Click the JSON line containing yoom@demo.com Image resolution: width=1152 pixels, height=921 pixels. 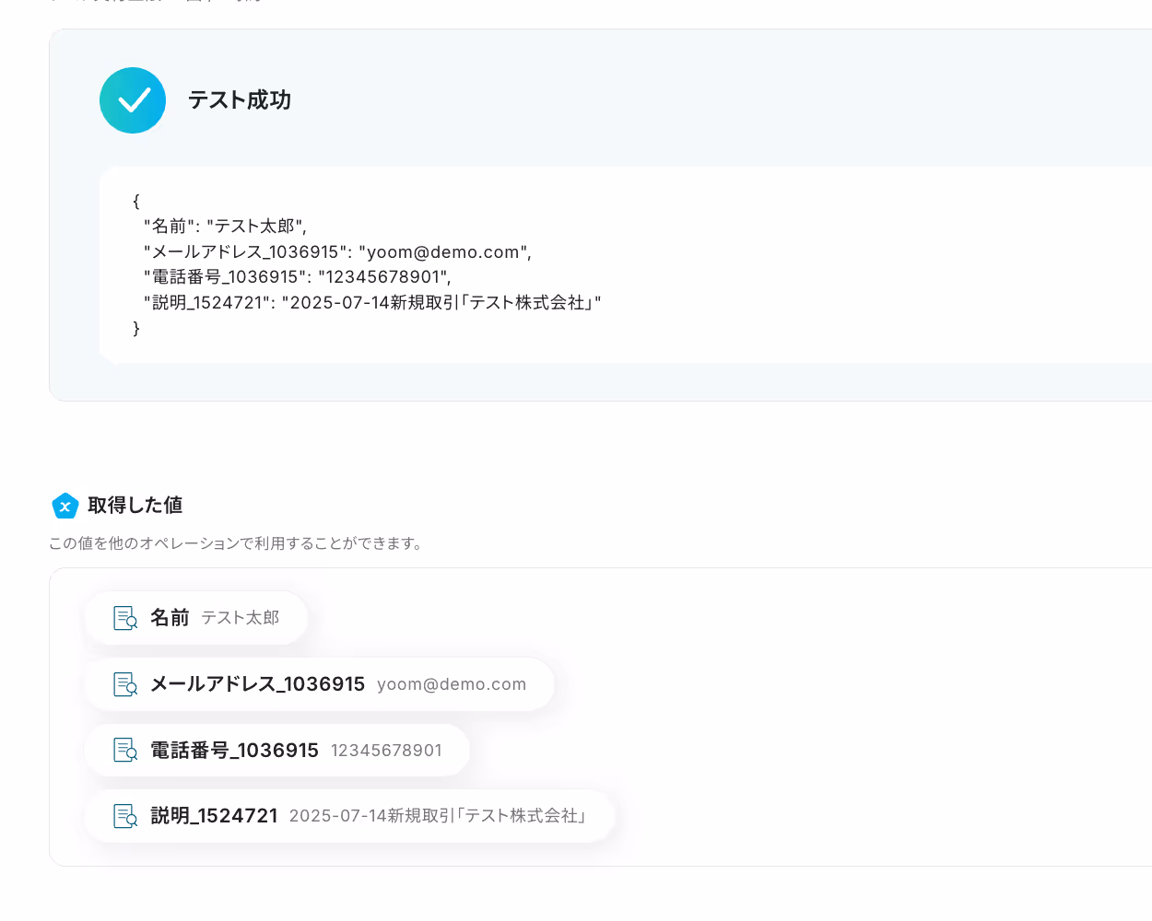(337, 252)
